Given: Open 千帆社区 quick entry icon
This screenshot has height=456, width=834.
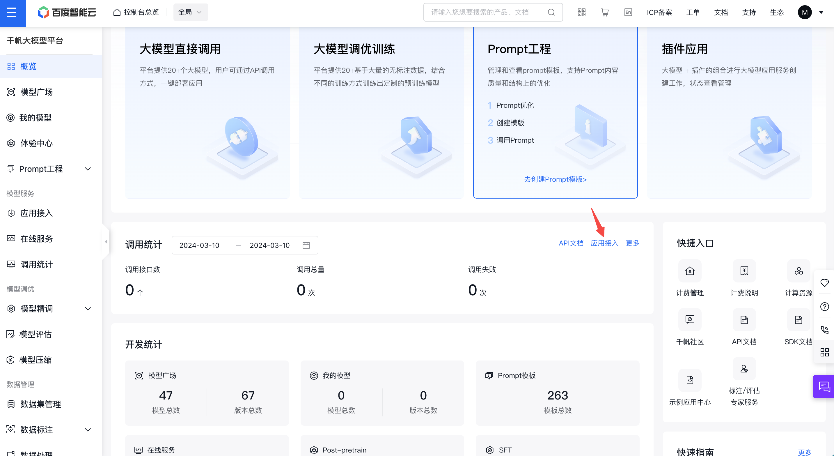Looking at the screenshot, I should click(690, 320).
